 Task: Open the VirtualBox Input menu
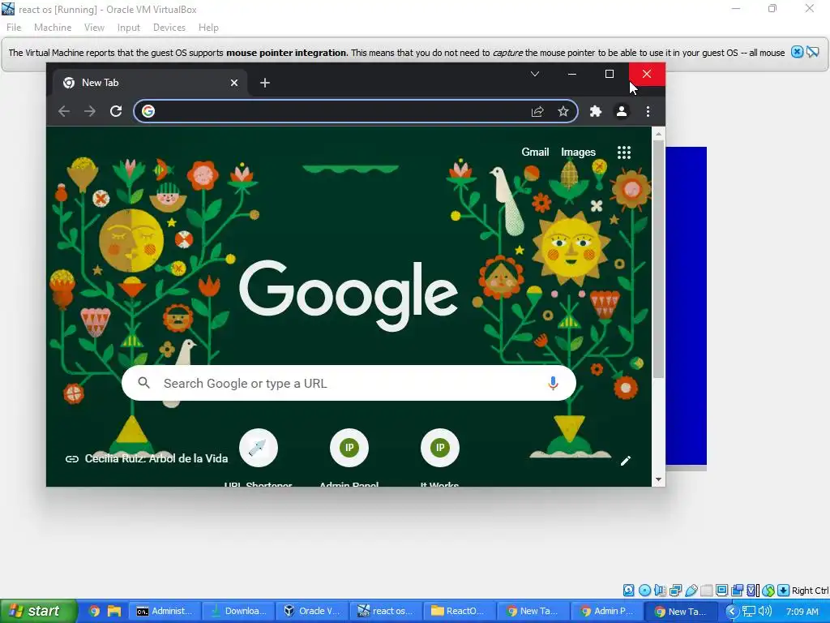[x=129, y=28]
